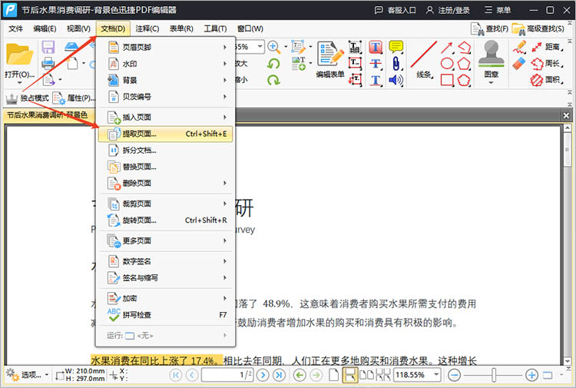Open 客服入口 customer service

(x=396, y=10)
